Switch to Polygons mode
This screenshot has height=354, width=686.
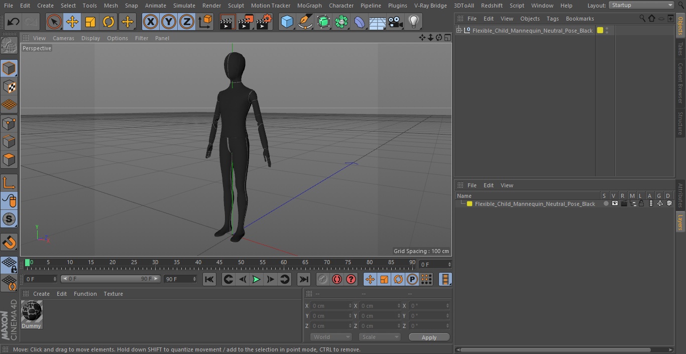click(9, 160)
